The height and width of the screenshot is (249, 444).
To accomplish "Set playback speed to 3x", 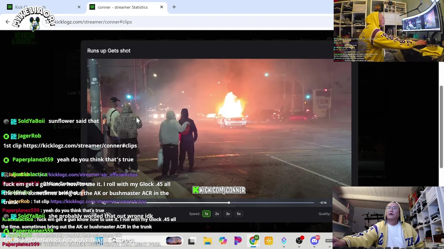I will click(x=228, y=214).
